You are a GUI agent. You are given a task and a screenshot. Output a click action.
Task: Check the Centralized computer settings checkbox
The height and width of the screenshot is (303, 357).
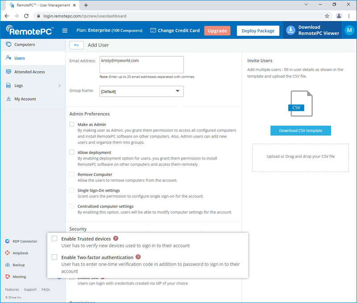[x=72, y=206]
